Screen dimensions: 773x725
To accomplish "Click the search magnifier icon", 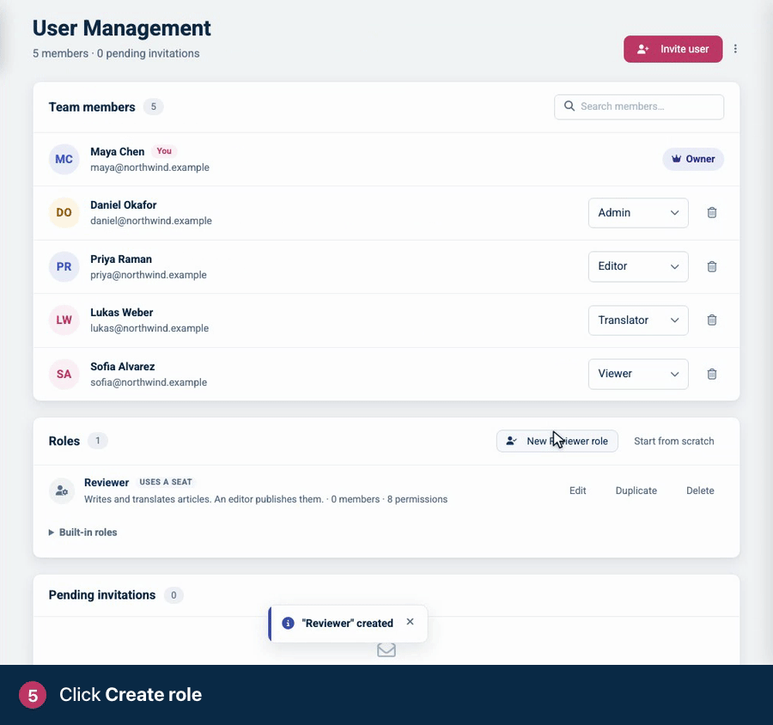I will tap(569, 106).
